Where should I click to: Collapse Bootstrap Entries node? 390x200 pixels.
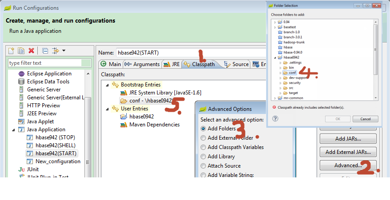coord(107,85)
